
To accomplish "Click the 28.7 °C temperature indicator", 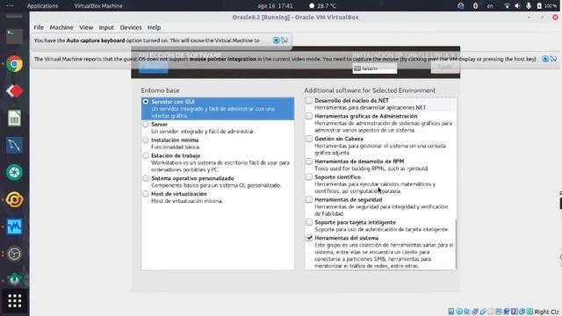I will coord(322,6).
